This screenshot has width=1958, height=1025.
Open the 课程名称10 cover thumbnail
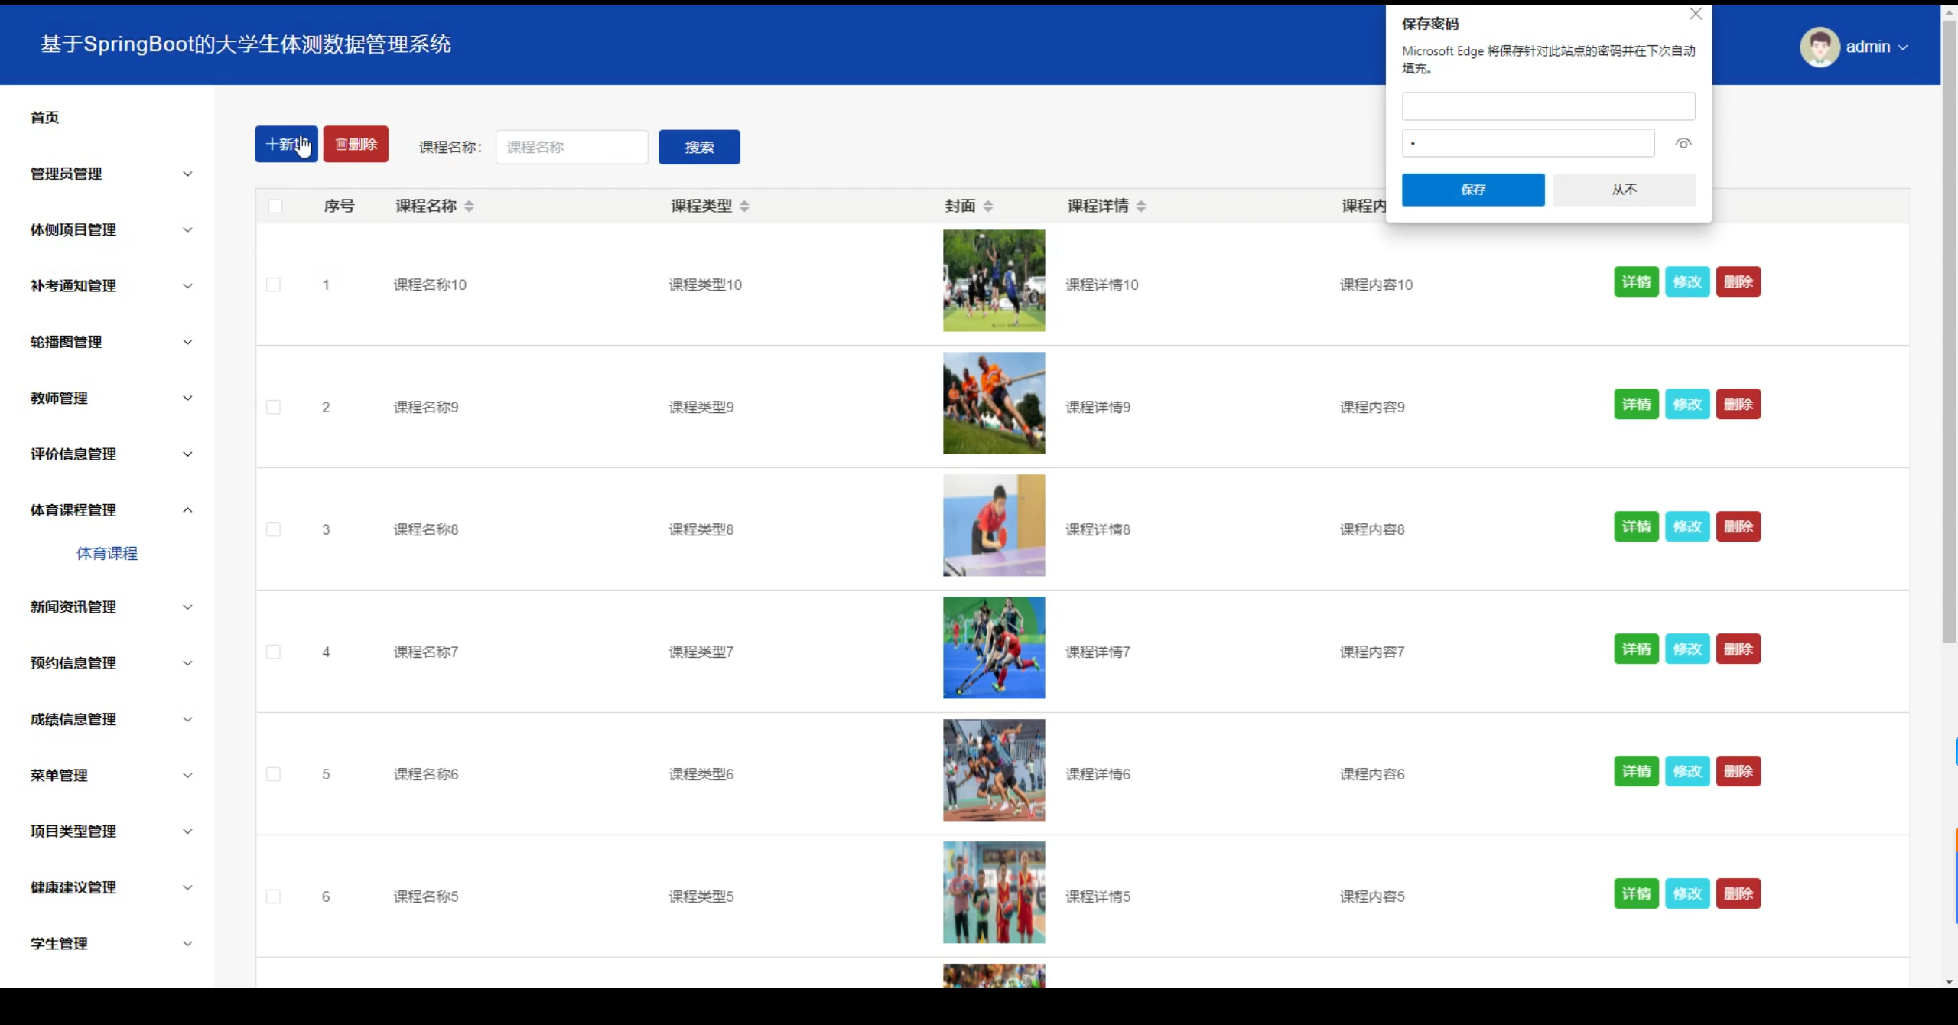point(994,281)
